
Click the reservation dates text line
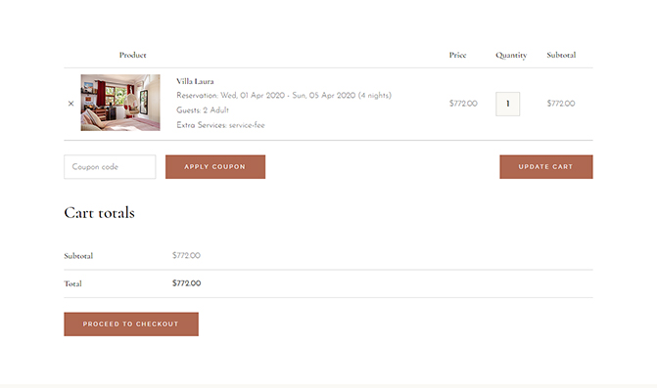pos(284,96)
